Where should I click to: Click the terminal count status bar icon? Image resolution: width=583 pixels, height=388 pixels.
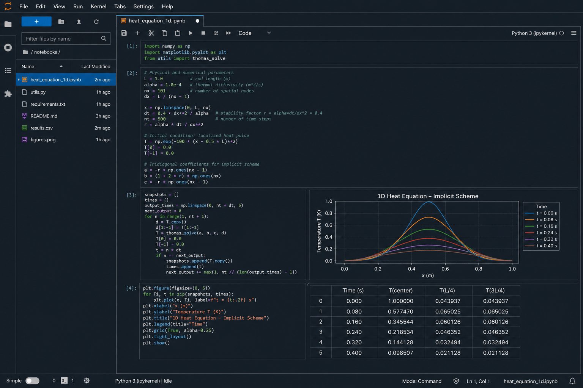(65, 381)
